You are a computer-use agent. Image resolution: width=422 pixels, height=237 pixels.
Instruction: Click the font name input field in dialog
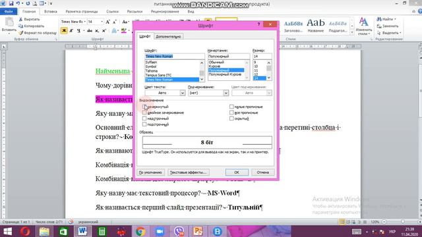click(175, 56)
